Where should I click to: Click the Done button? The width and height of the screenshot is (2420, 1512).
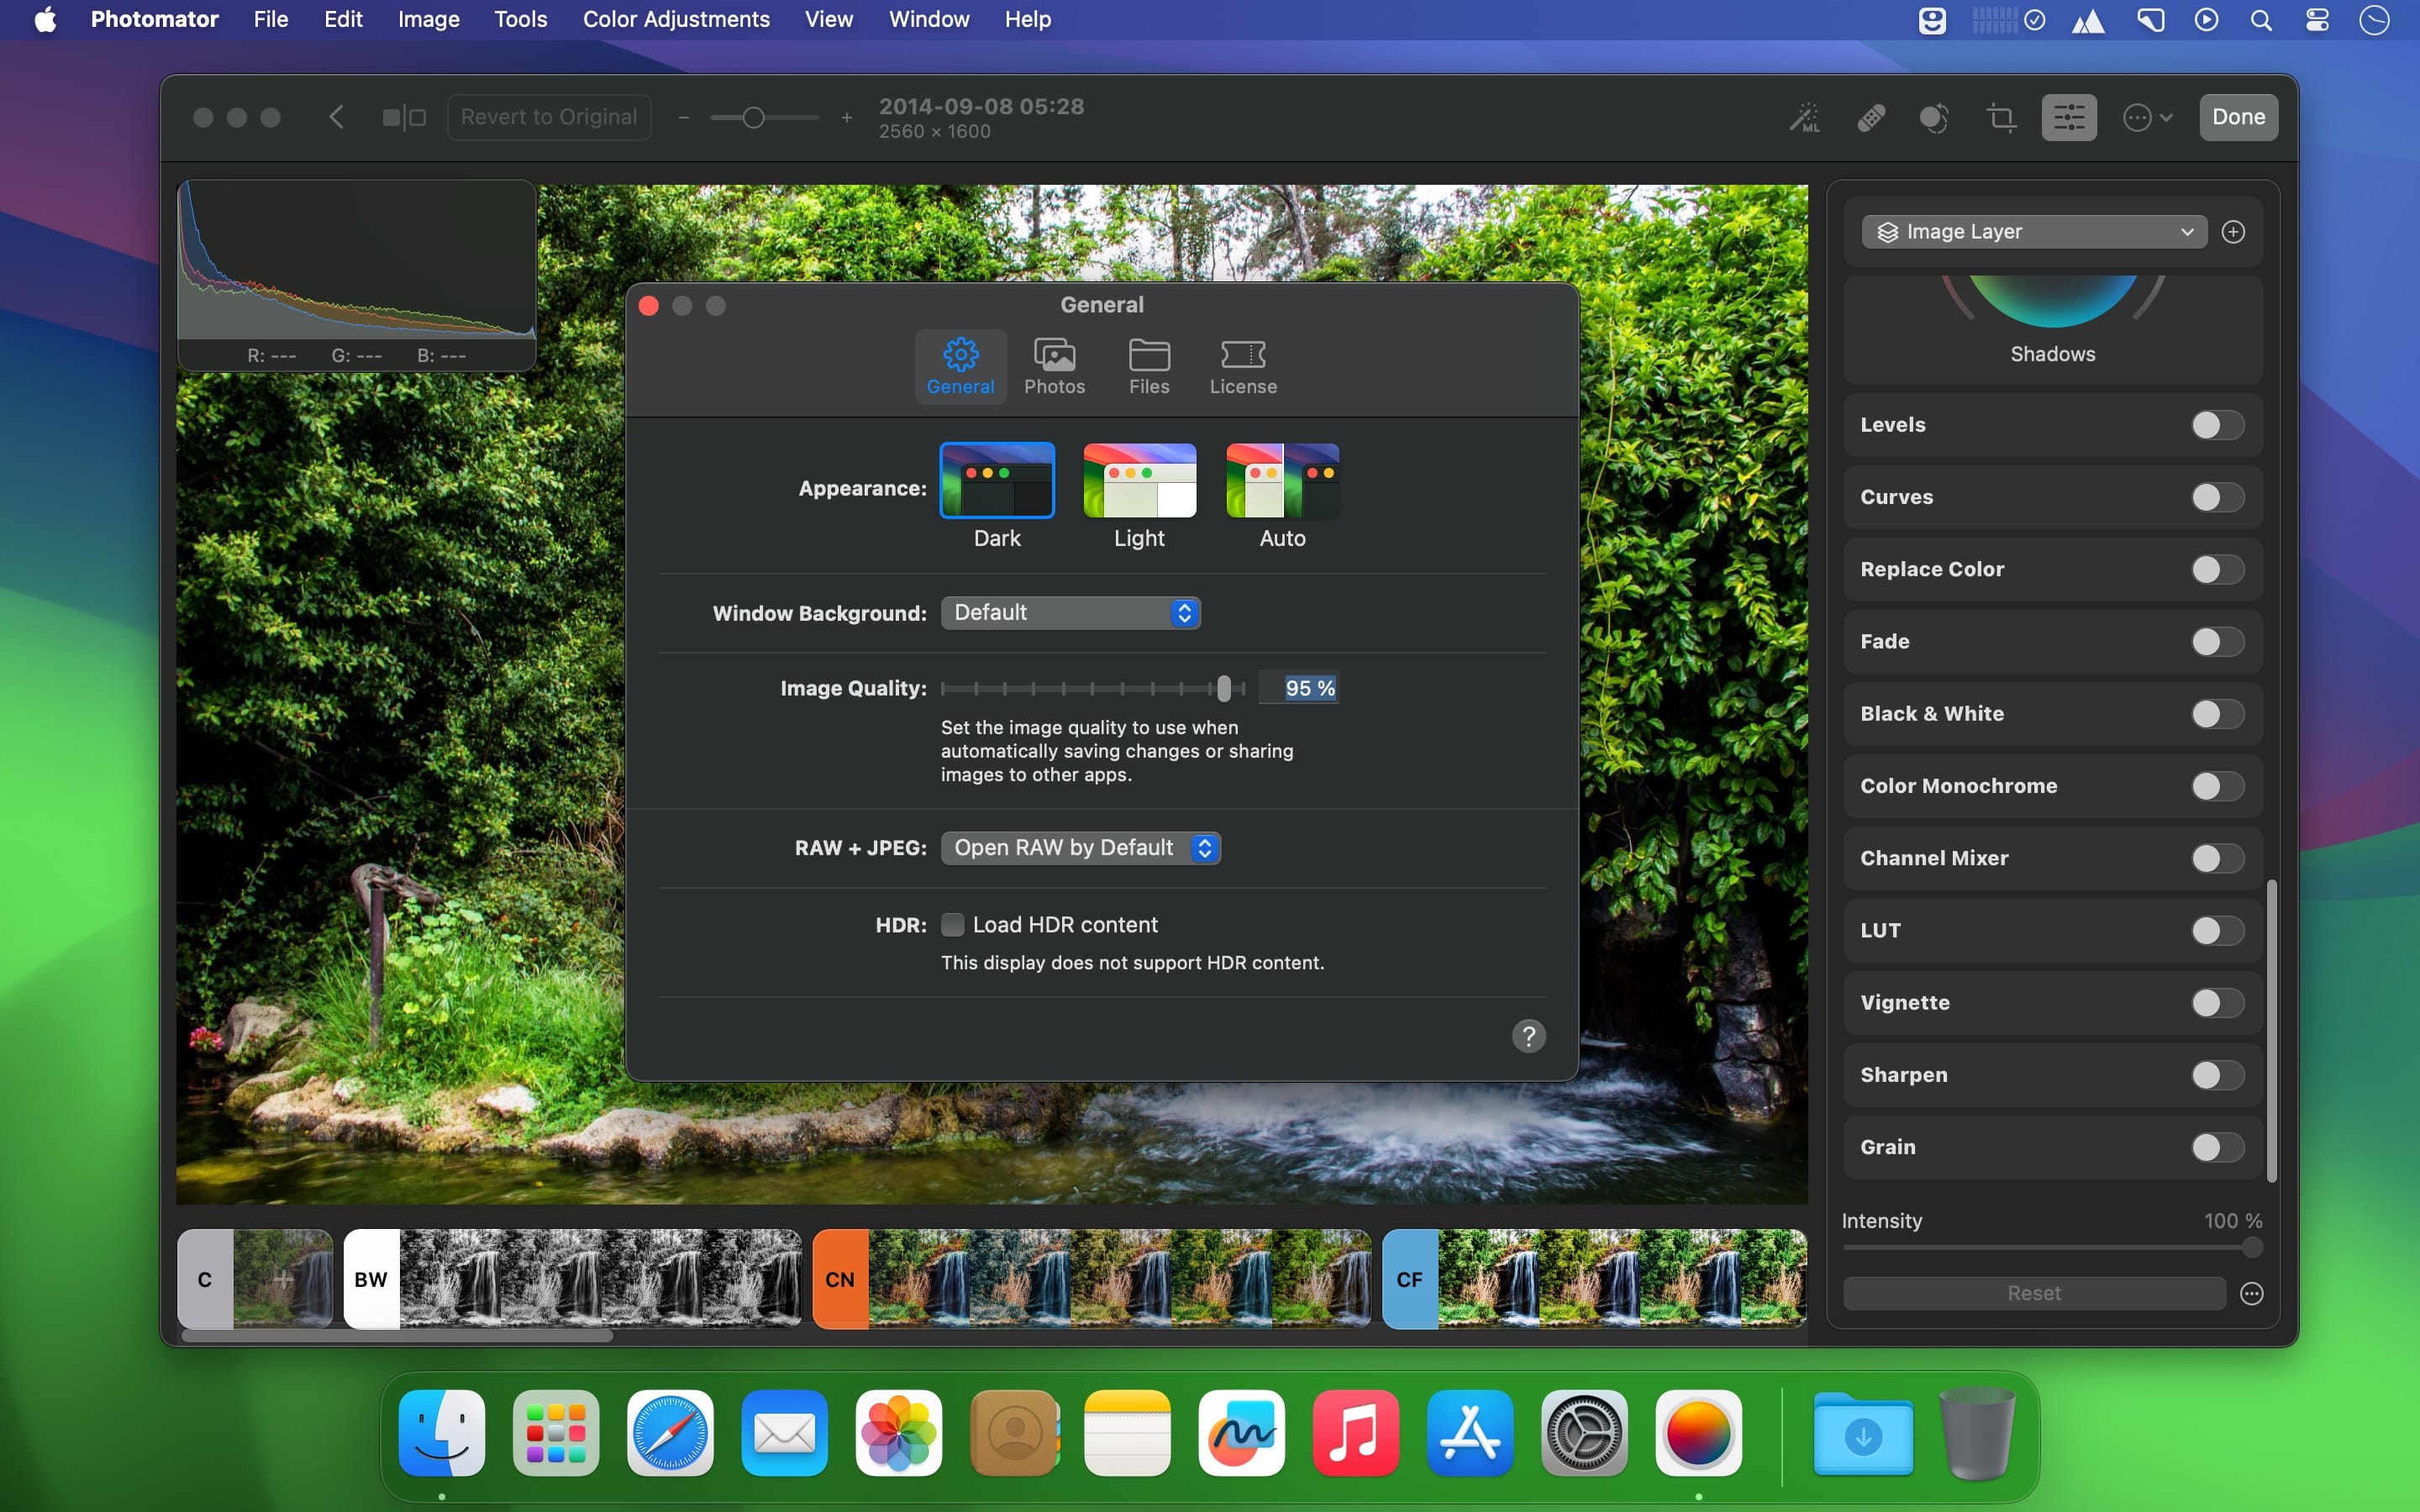(2237, 117)
